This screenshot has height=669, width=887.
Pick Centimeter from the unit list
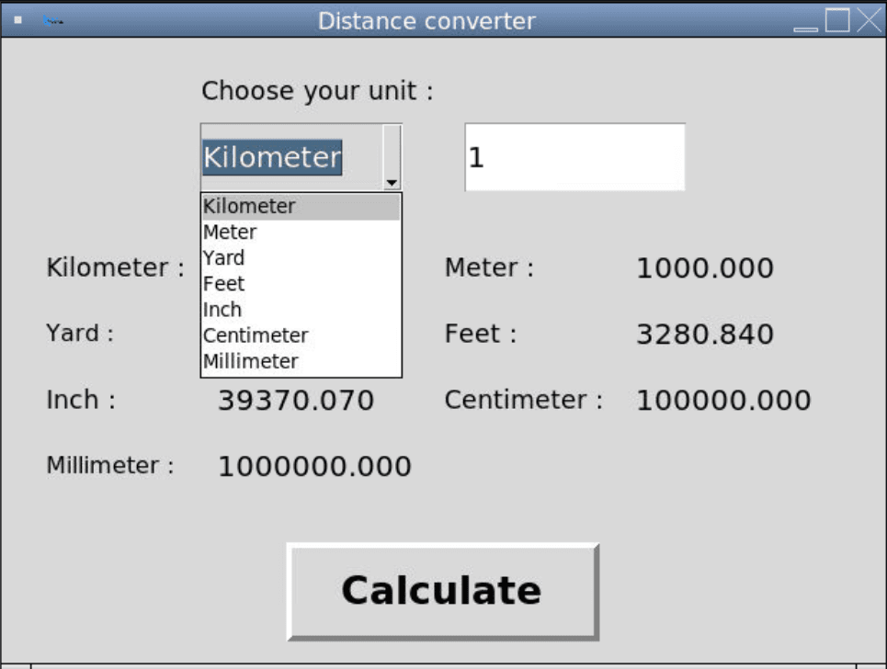[301, 336]
